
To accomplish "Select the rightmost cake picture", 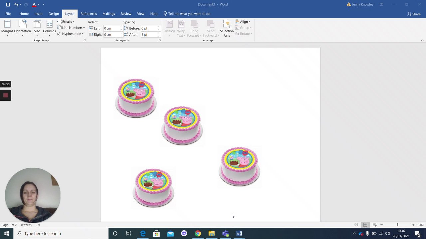I will click(x=239, y=166).
